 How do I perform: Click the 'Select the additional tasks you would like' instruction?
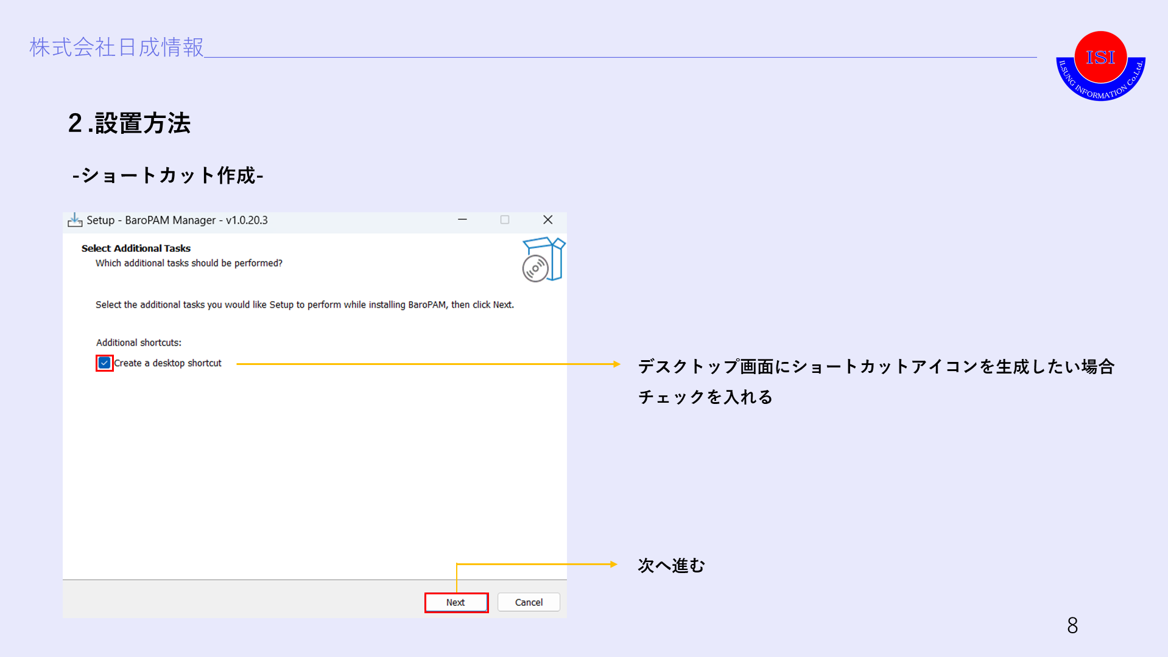coord(304,305)
